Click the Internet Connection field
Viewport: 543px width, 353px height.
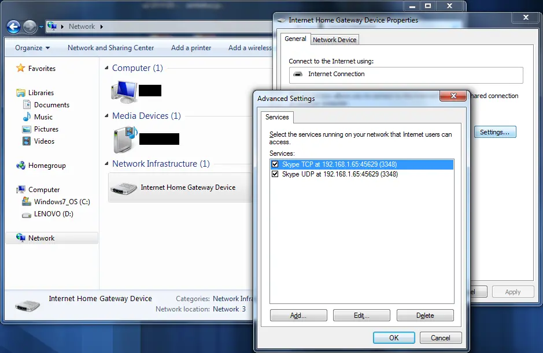click(x=406, y=75)
